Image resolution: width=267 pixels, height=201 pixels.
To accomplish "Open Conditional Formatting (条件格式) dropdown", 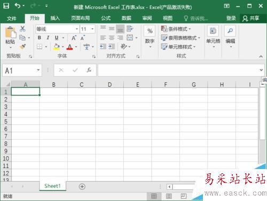I will [176, 29].
